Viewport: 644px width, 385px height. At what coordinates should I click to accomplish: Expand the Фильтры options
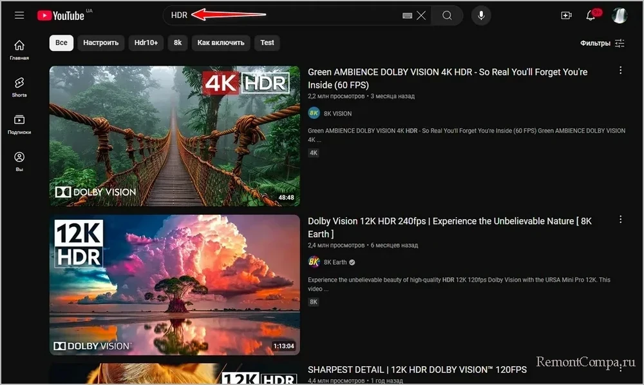pyautogui.click(x=602, y=43)
